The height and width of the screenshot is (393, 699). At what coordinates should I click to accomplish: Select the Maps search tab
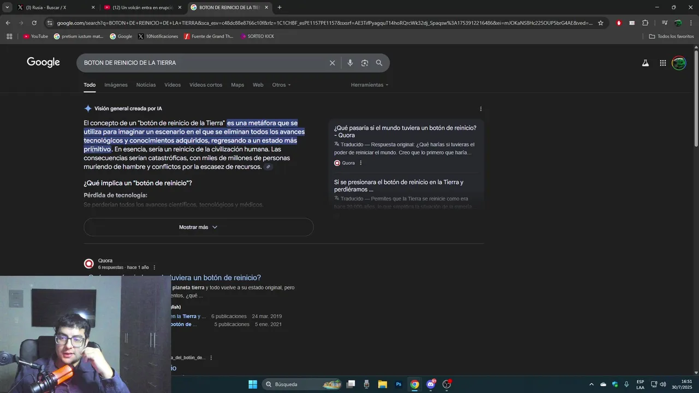[238, 85]
